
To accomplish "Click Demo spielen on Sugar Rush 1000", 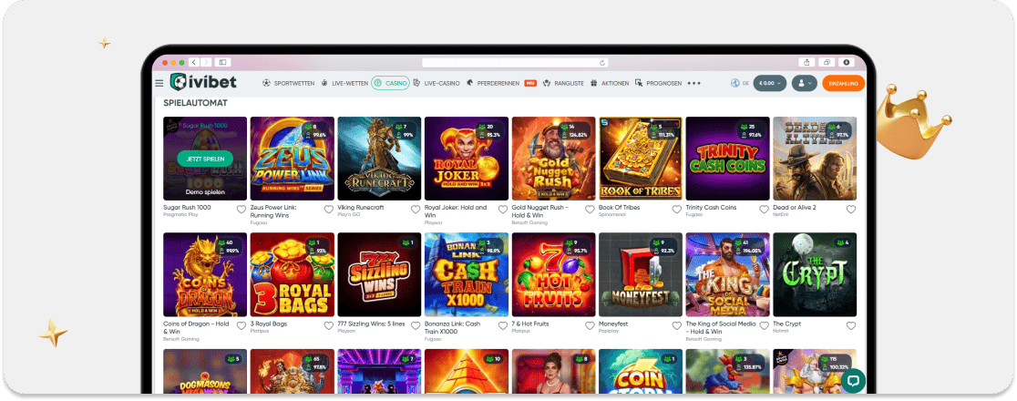I will 205,192.
